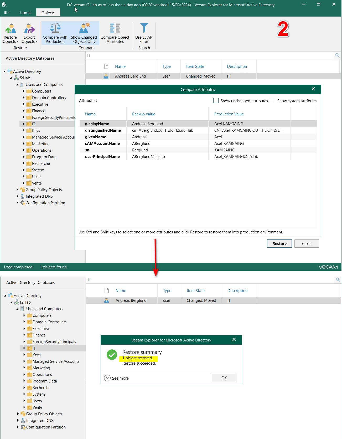The width and height of the screenshot is (342, 439).
Task: Click the Group Policy Objects icon in the top tree
Action: click(x=23, y=190)
